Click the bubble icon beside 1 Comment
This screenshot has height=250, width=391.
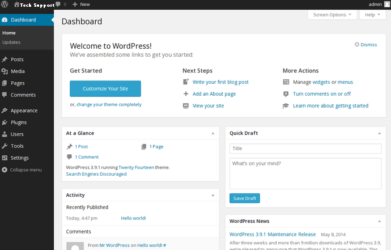coord(69,157)
